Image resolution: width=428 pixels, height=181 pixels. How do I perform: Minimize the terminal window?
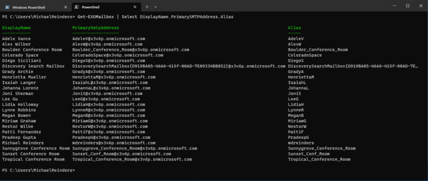[394, 6]
